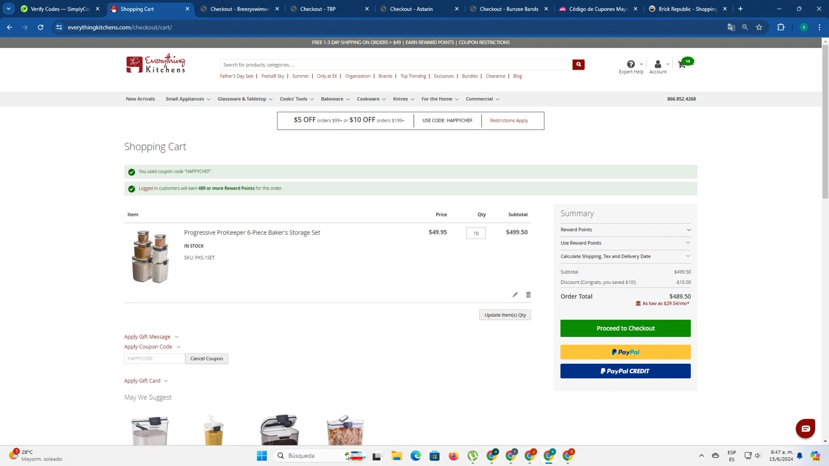Expand the Glassware & Tabletop menu
Viewport: 829px width, 466px height.
point(245,99)
